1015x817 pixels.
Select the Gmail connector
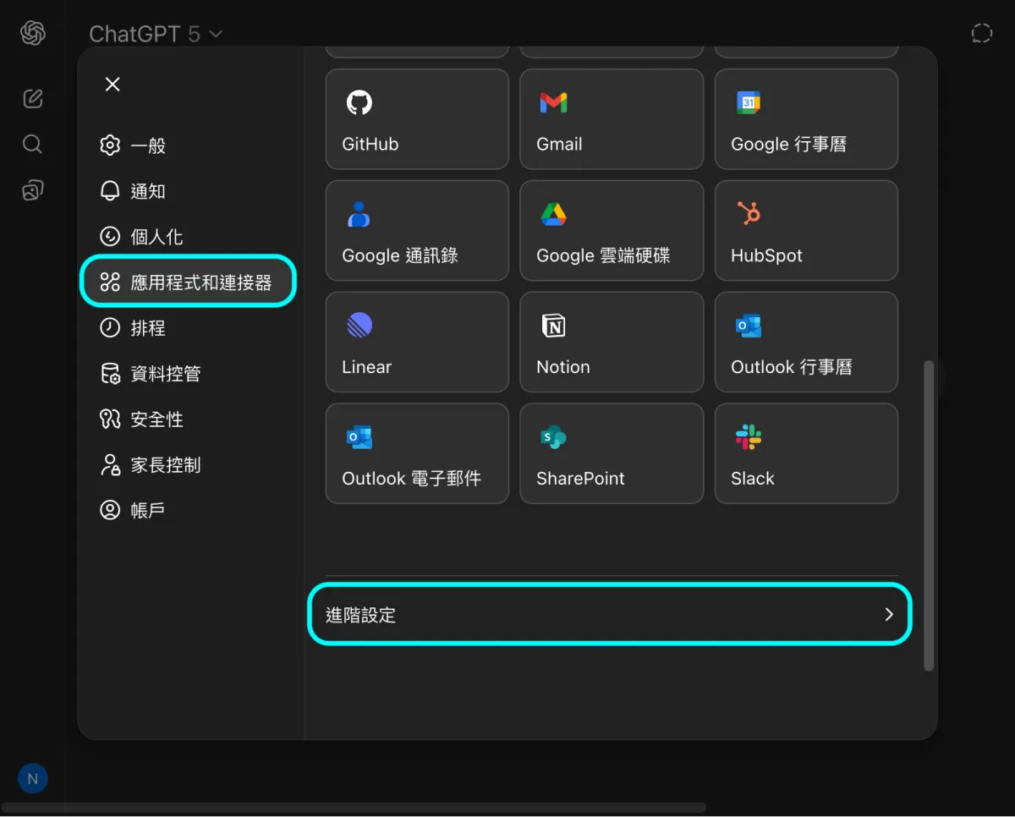[611, 119]
